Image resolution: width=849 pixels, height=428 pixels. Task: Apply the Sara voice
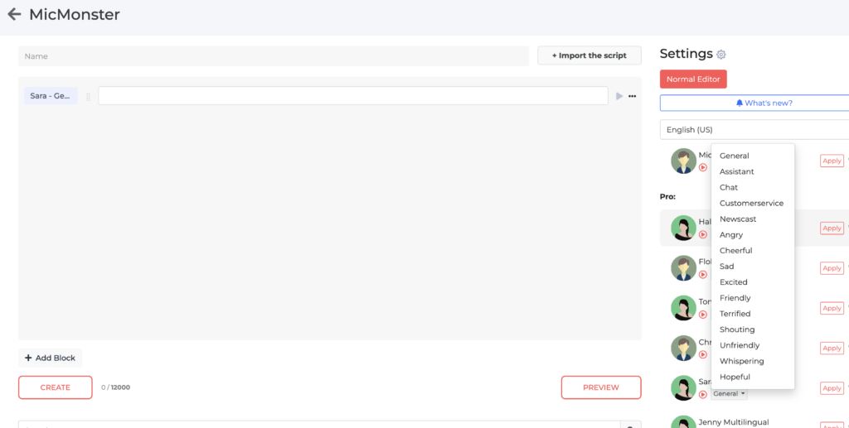(x=832, y=388)
